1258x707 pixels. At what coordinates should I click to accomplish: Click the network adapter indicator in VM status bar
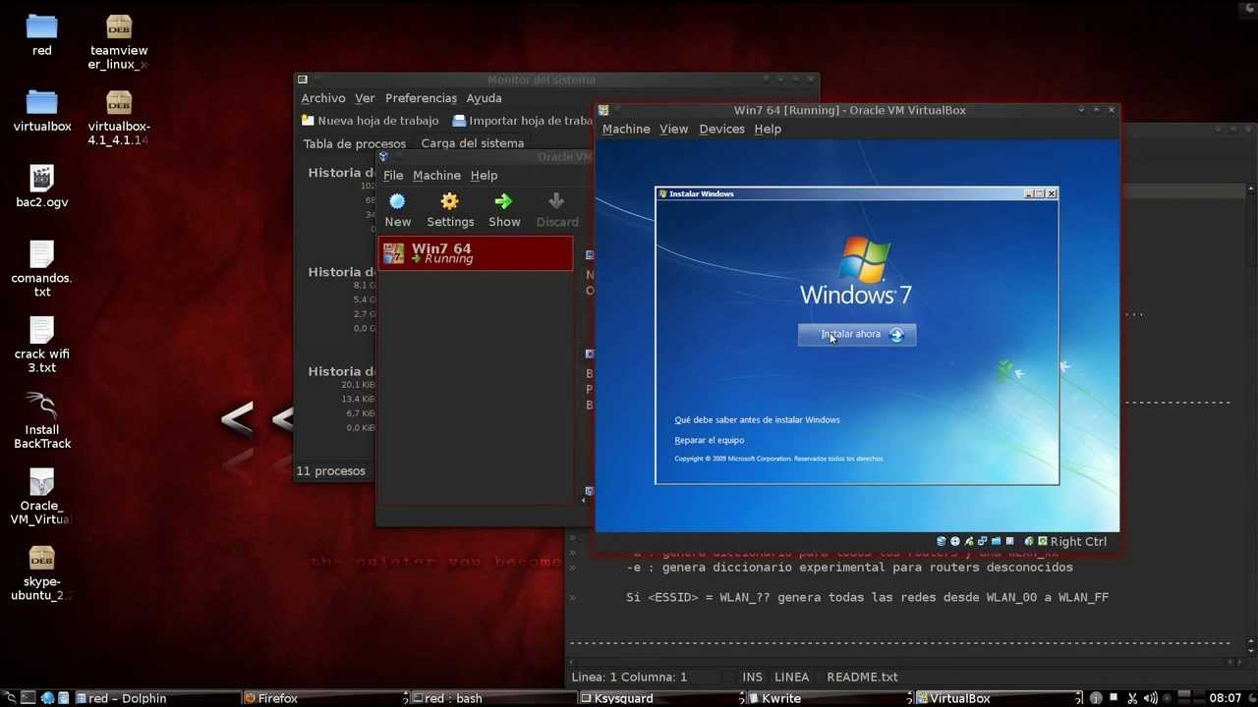coord(982,541)
